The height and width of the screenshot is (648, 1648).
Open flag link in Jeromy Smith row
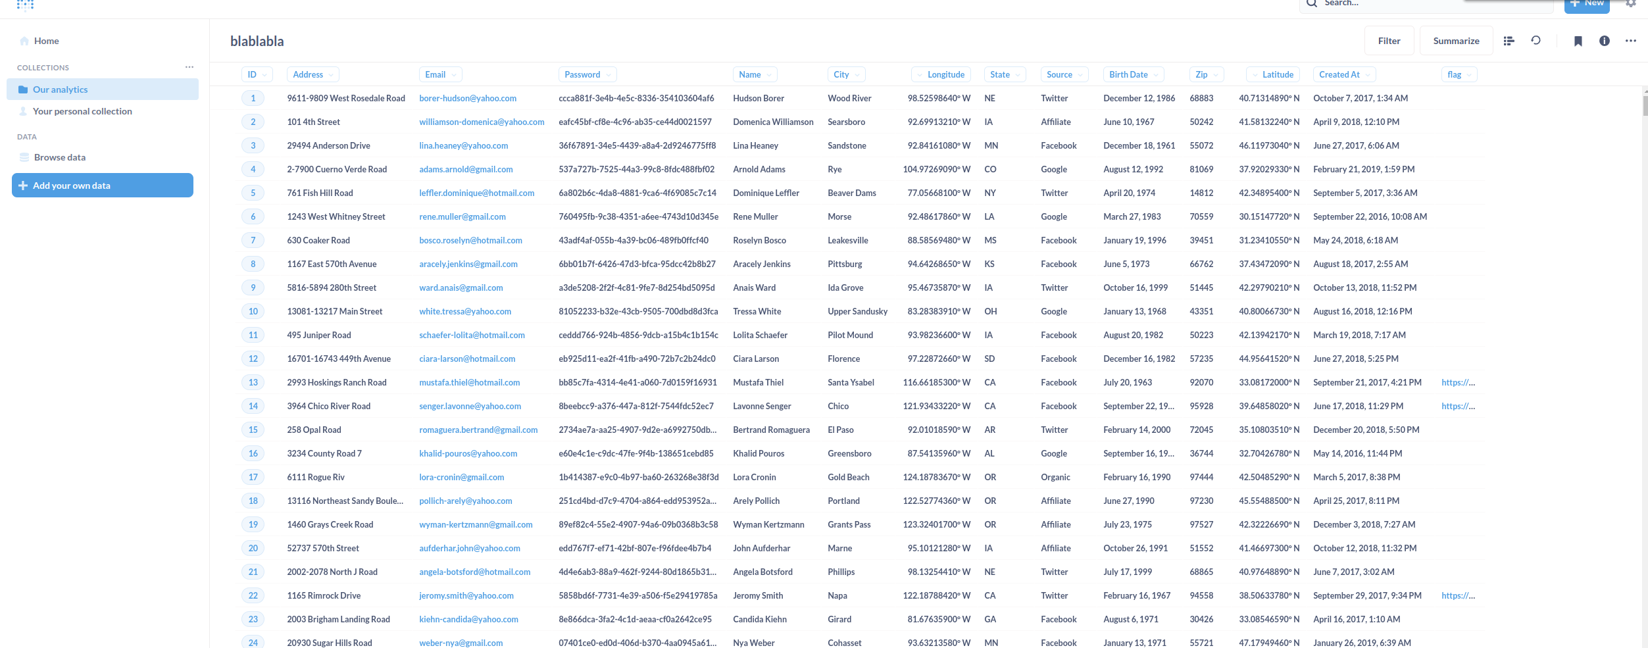(x=1458, y=595)
